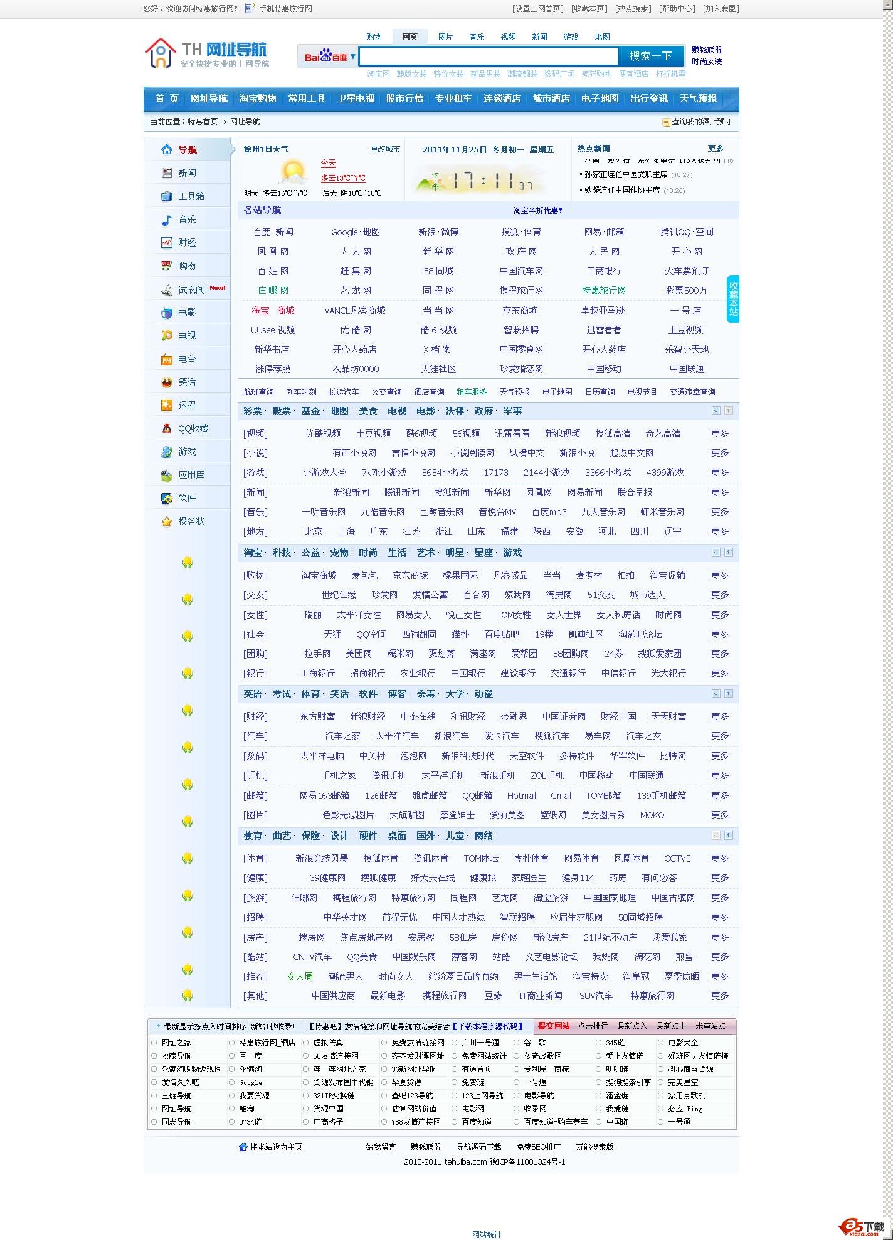Click the house icon beside 将本站设为主页

[x=243, y=1146]
